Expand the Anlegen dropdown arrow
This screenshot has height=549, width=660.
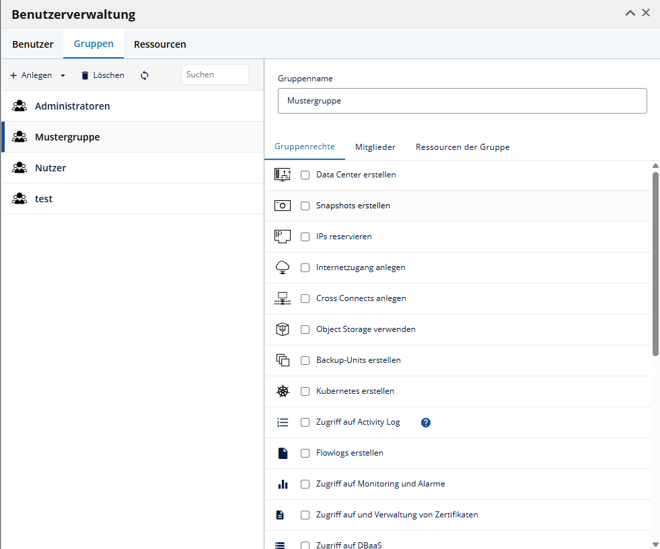[x=63, y=76]
